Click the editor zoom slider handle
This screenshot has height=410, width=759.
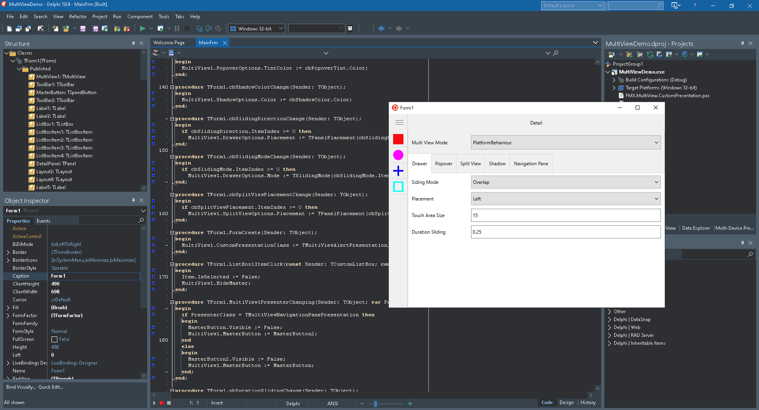(x=375, y=404)
